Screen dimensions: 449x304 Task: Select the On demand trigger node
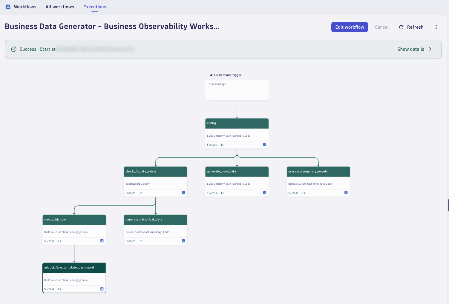[x=237, y=85]
